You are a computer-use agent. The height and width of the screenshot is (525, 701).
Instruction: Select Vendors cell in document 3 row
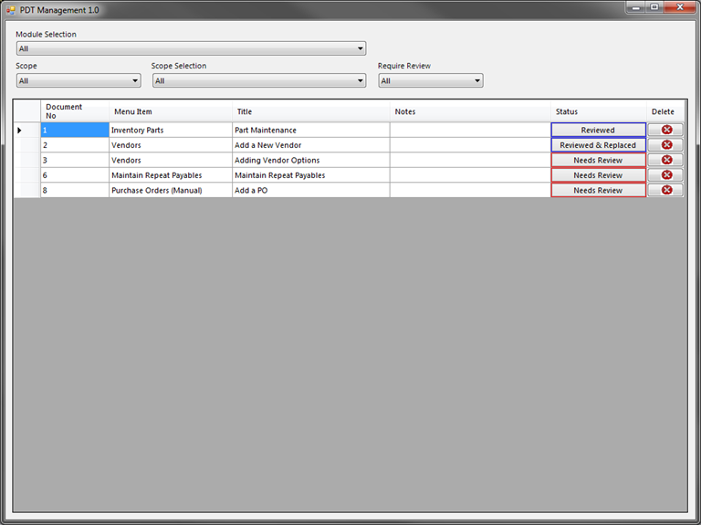pyautogui.click(x=171, y=160)
